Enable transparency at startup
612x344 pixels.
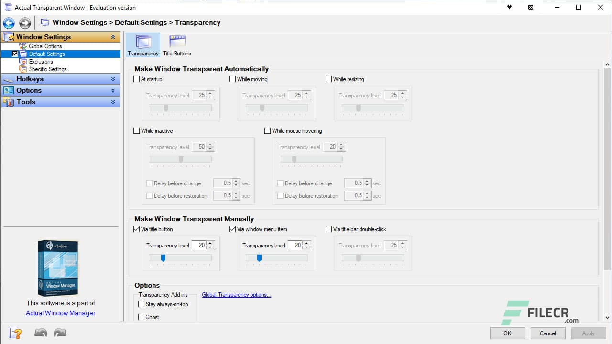pyautogui.click(x=137, y=79)
